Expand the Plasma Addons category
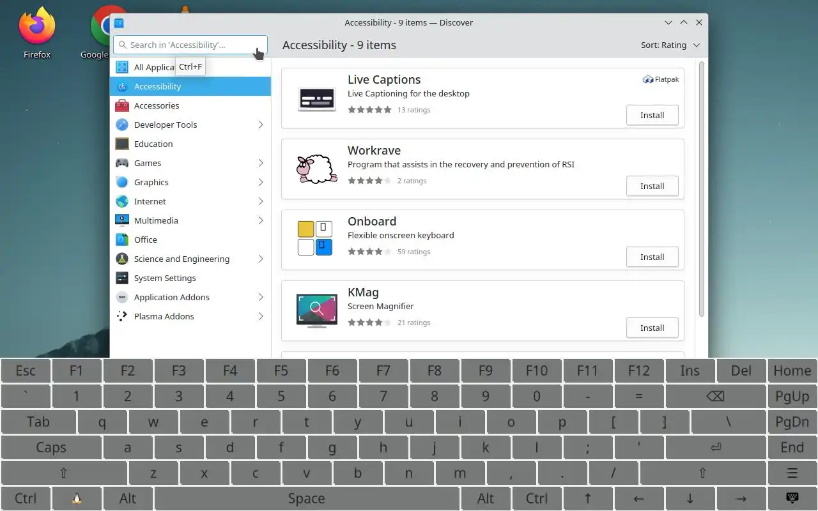The height and width of the screenshot is (511, 818). tap(261, 316)
